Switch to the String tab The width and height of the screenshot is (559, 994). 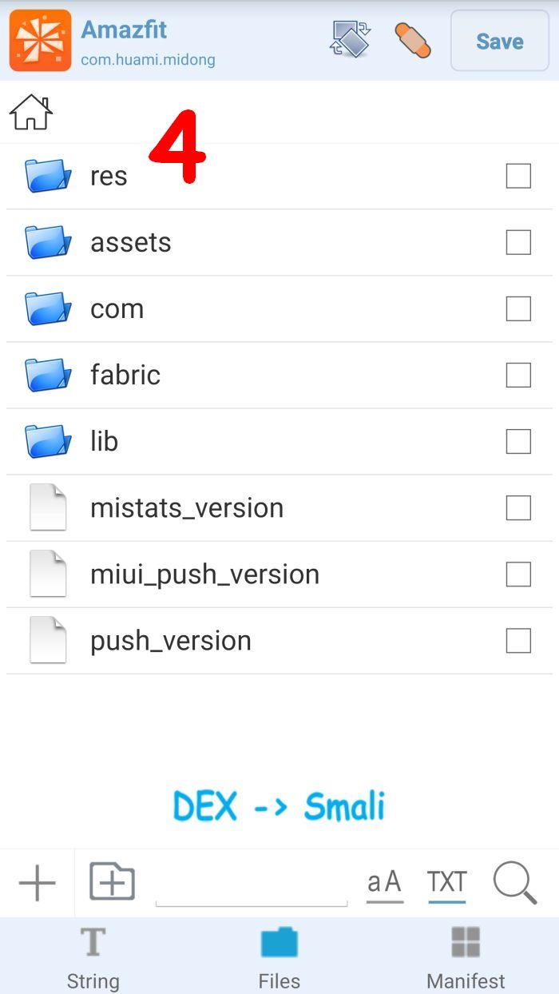(x=93, y=957)
